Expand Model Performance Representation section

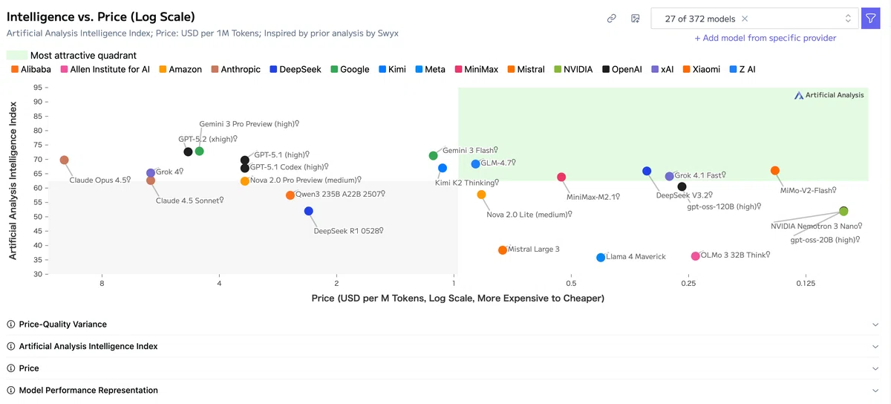point(875,391)
